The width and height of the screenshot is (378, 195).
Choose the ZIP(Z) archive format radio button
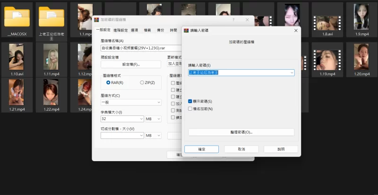(x=142, y=82)
